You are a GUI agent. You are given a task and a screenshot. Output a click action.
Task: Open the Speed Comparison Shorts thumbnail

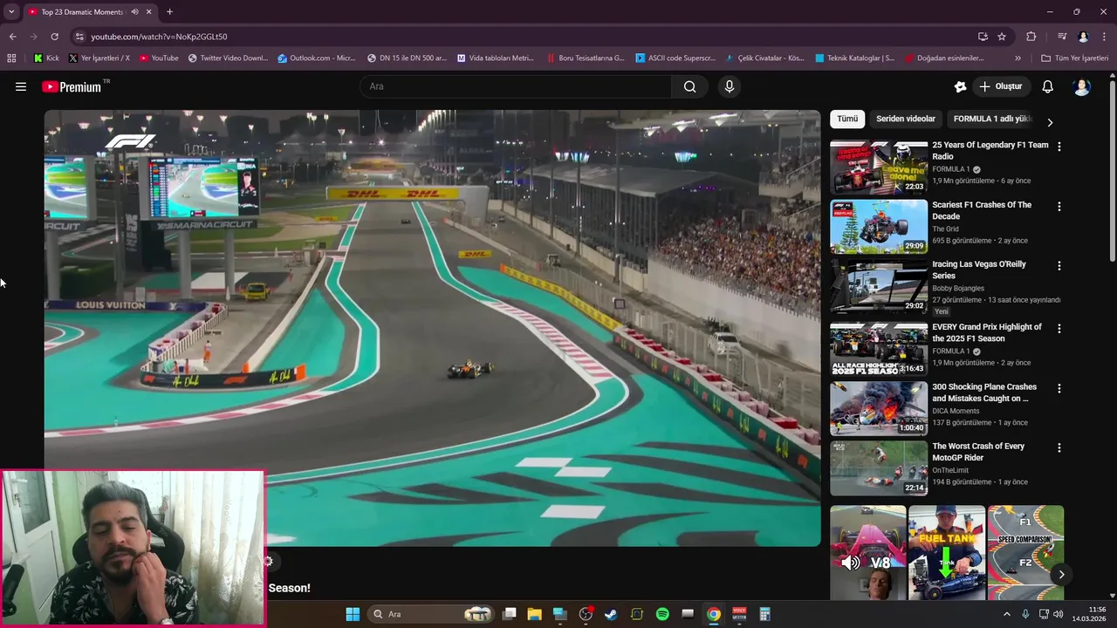(x=1025, y=552)
